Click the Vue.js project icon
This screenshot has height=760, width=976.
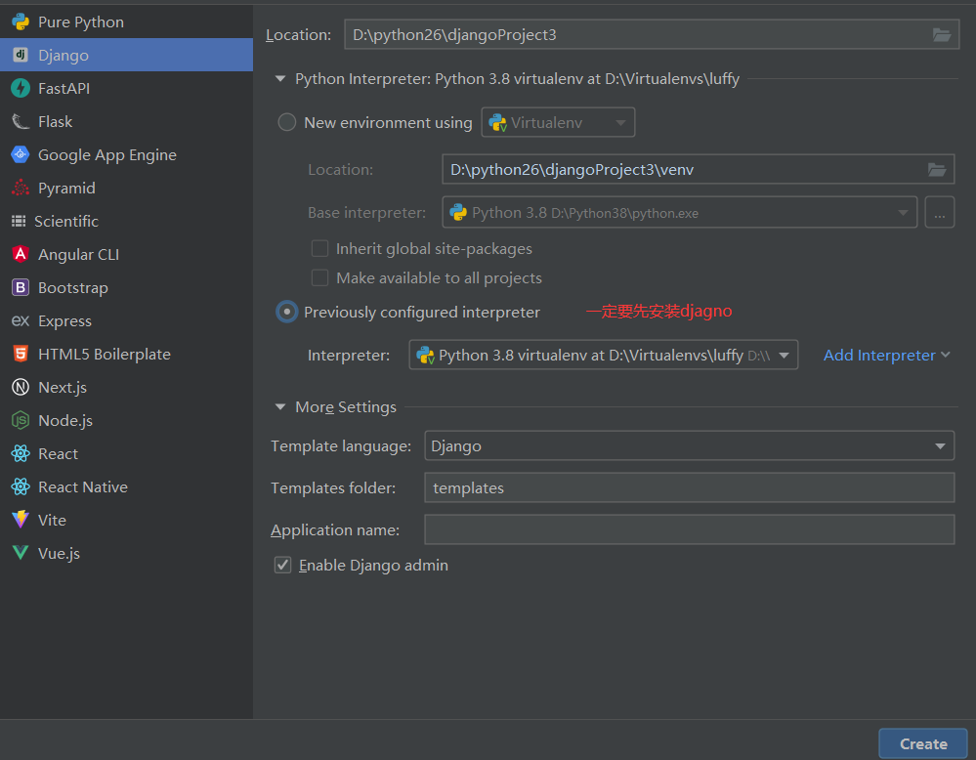(20, 553)
